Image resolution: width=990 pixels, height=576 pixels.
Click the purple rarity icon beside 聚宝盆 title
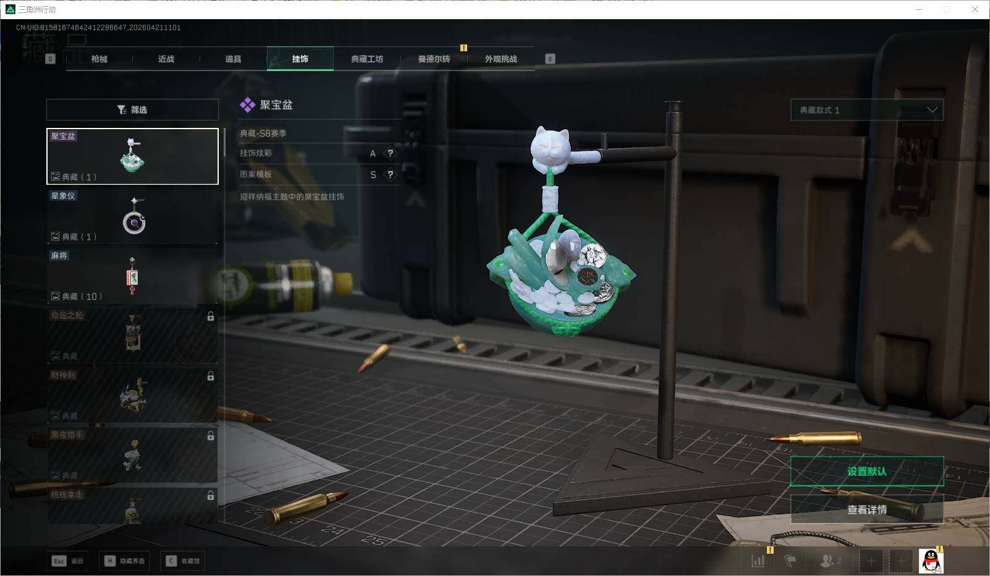pos(247,105)
